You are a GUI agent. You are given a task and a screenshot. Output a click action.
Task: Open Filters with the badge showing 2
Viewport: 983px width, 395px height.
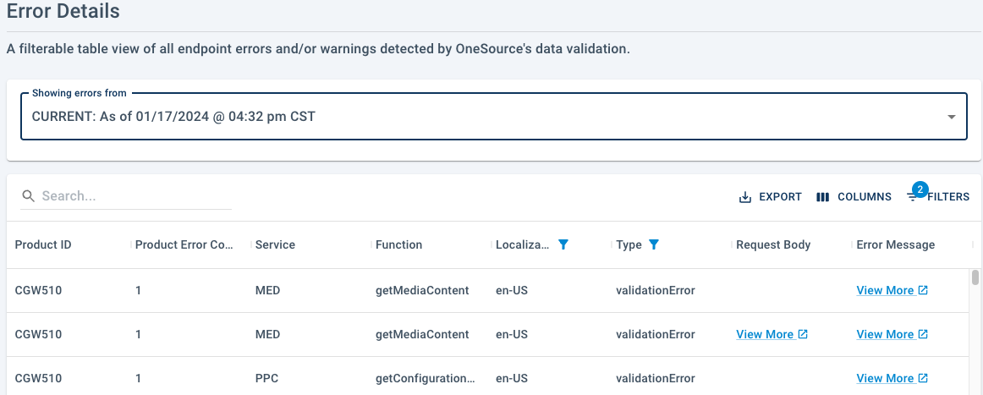[938, 196]
